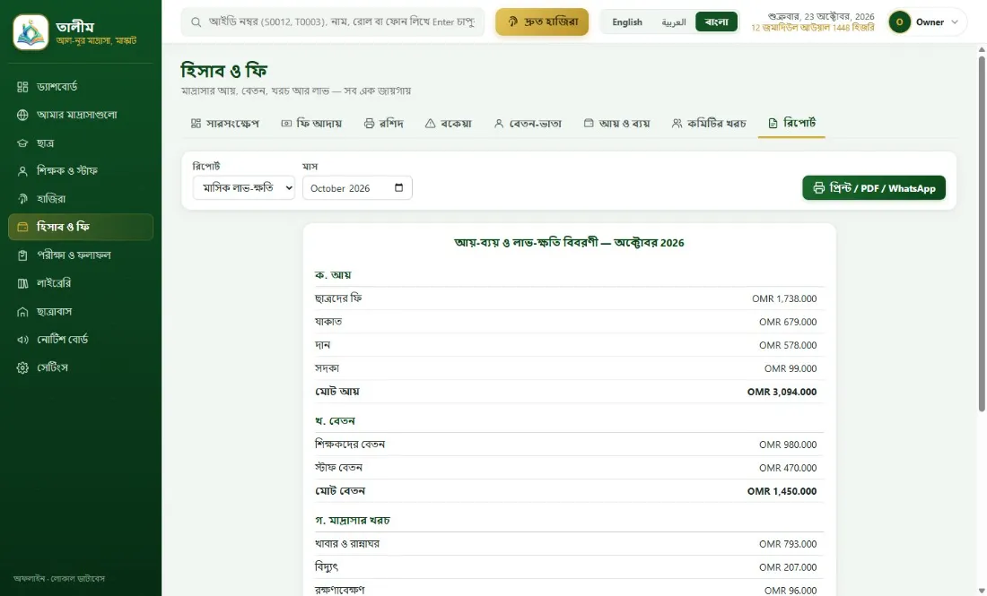Click the দান row label
The width and height of the screenshot is (987, 596).
pyautogui.click(x=322, y=345)
